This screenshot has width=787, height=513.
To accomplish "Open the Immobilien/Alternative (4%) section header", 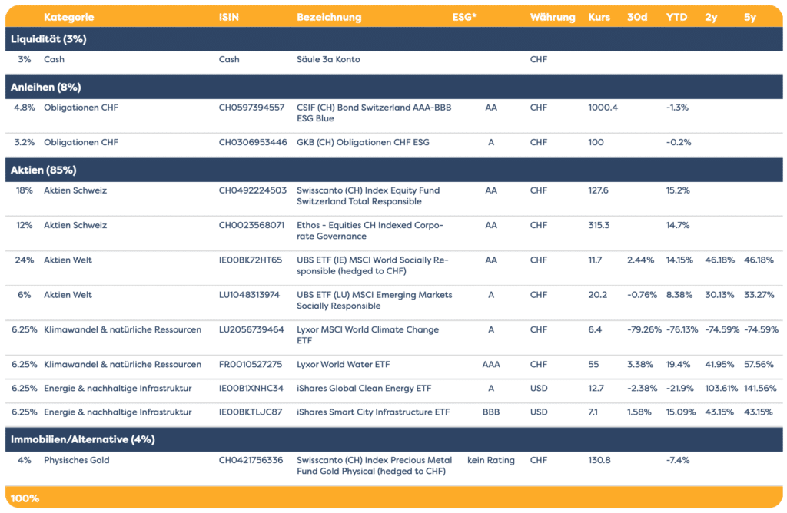I will [x=82, y=439].
